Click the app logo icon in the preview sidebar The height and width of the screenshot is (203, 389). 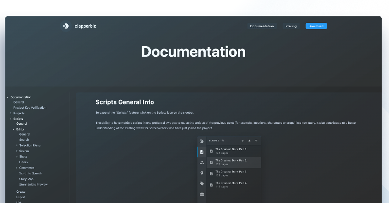(202, 141)
